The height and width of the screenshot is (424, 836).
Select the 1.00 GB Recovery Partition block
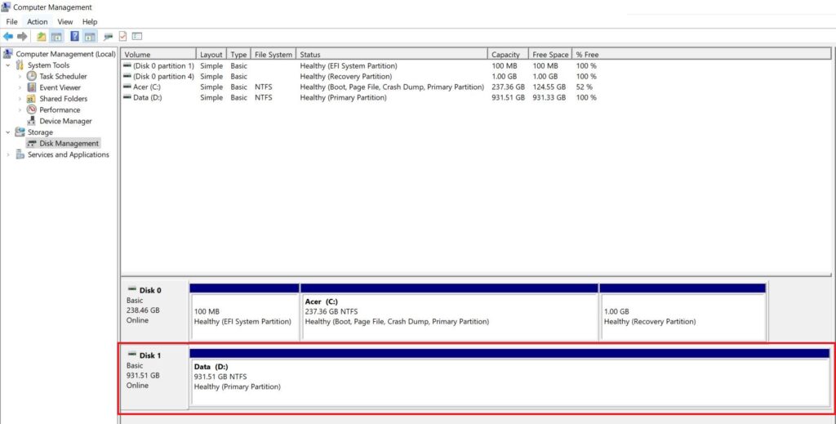click(x=683, y=311)
